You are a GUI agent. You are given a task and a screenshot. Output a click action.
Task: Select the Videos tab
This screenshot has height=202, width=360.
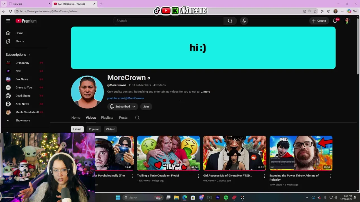coord(91,118)
